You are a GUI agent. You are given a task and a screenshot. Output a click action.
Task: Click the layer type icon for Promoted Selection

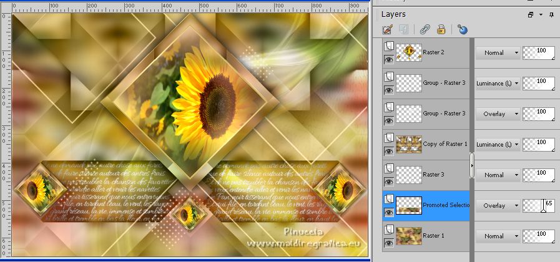[388, 199]
